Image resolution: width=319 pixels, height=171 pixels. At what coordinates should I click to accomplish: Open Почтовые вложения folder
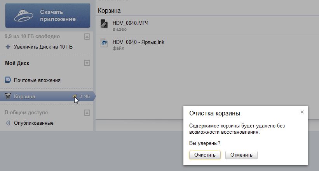(x=37, y=80)
